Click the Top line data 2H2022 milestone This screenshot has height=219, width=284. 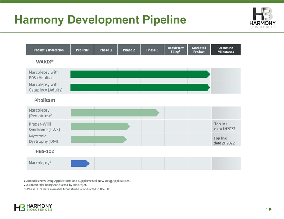pos(224,141)
